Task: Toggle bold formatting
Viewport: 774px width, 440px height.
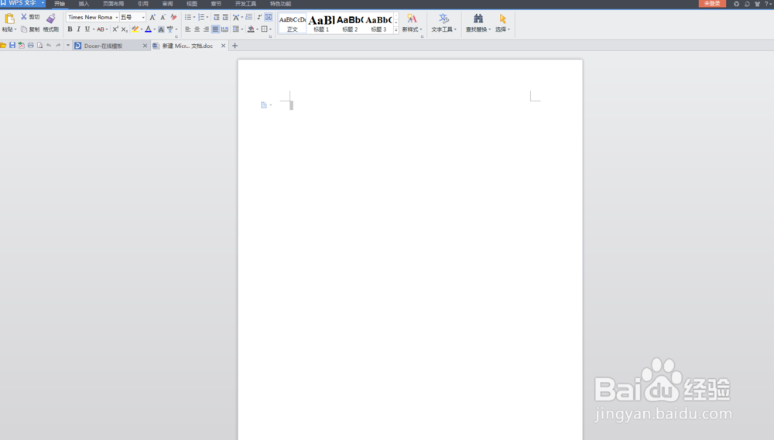Action: coord(70,29)
